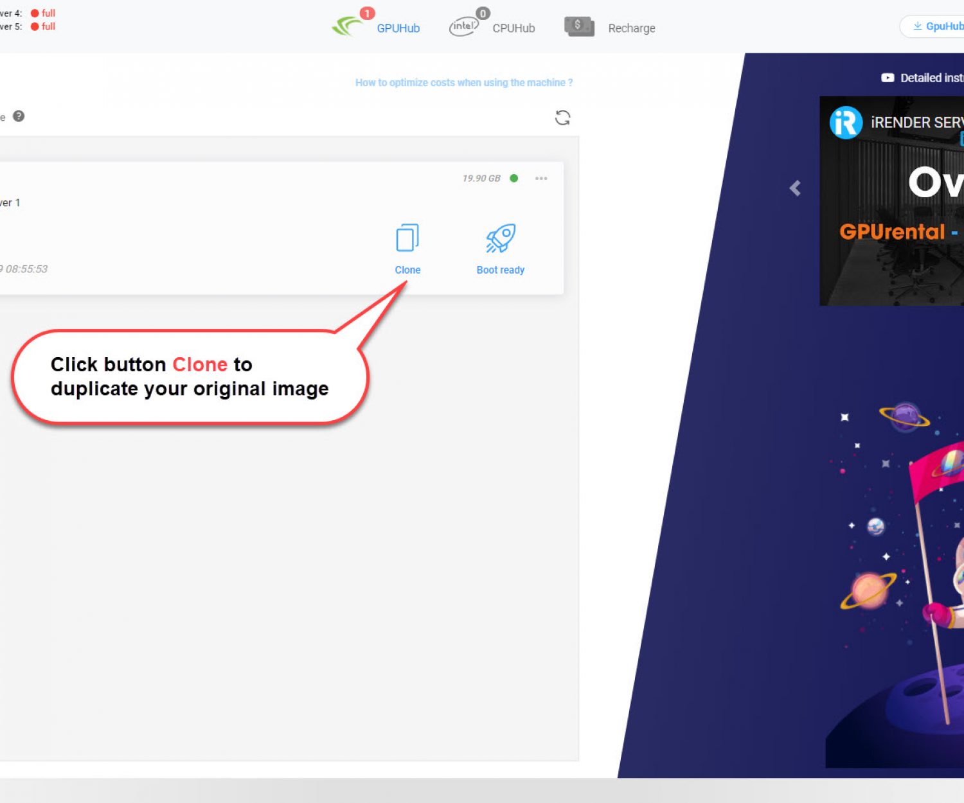Click the Intel logo next to CPUHub
The image size is (964, 803).
tap(463, 27)
